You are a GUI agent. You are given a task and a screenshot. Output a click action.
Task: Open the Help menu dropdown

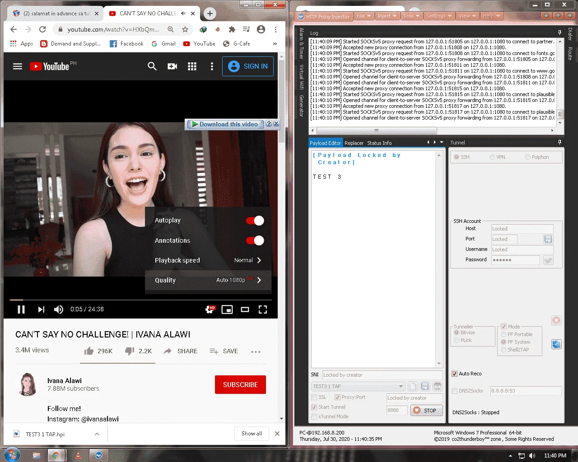(x=491, y=16)
